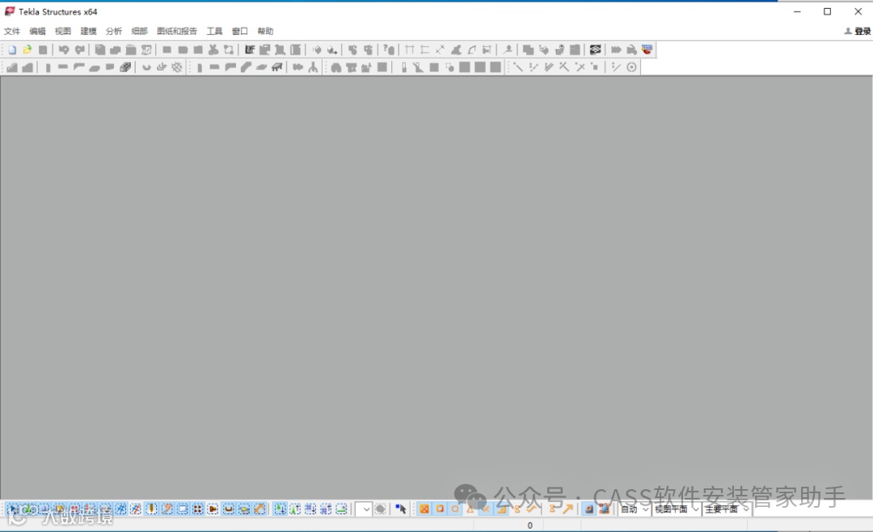Click the black arrow pointer icon in bottom toolbar
The image size is (873, 532).
[400, 509]
